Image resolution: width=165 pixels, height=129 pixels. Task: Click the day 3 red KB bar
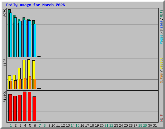coord(20,108)
